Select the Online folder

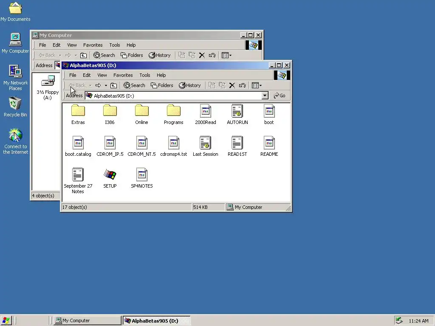142,115
